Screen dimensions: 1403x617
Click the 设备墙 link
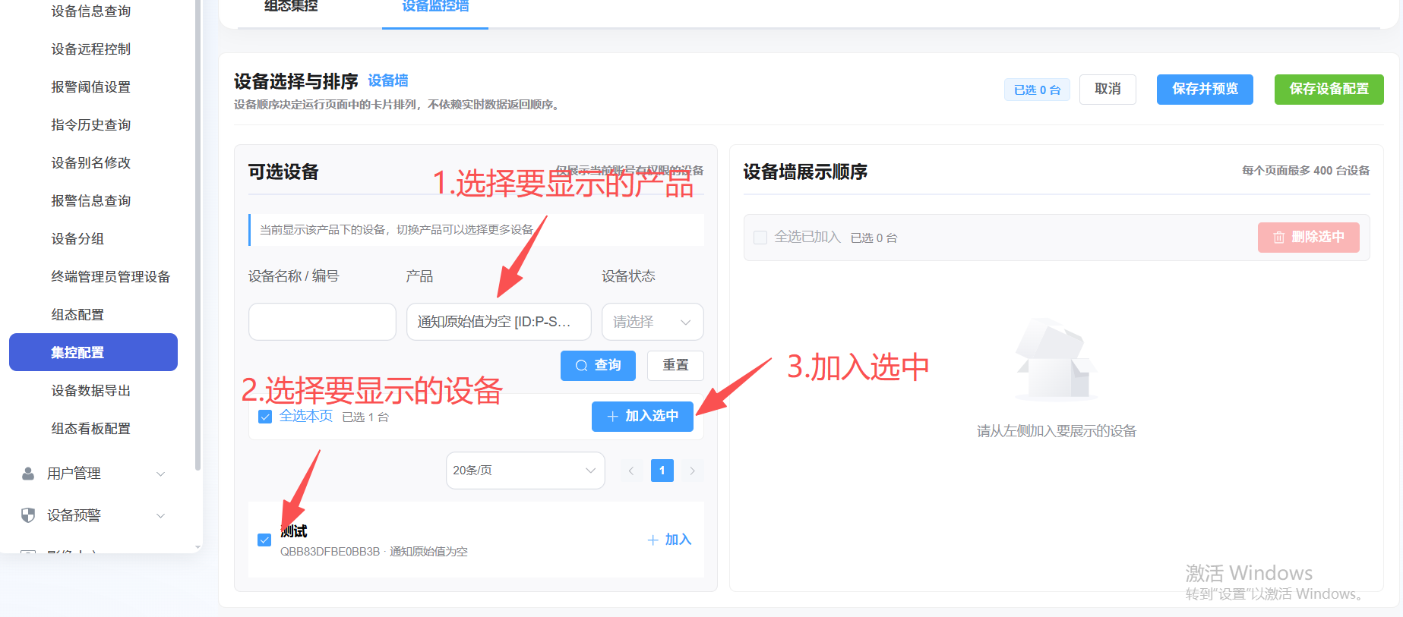pyautogui.click(x=388, y=80)
